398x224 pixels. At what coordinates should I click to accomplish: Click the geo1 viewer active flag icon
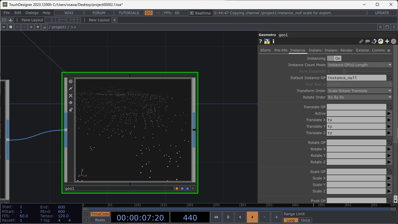(x=71, y=81)
